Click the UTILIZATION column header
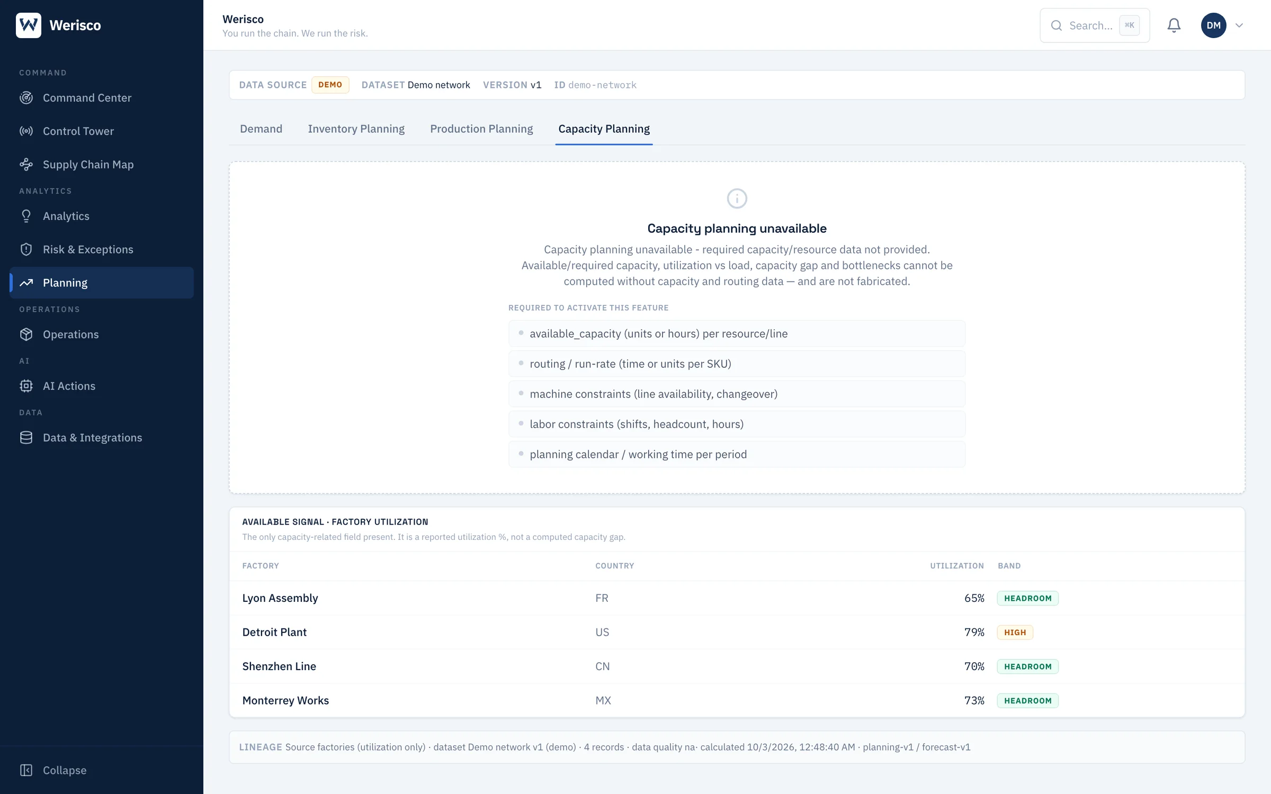Image resolution: width=1271 pixels, height=794 pixels. click(957, 566)
